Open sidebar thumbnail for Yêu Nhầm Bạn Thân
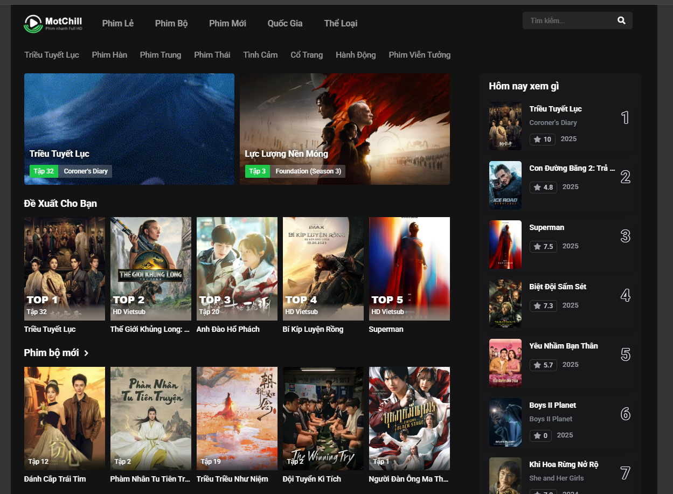 point(505,363)
